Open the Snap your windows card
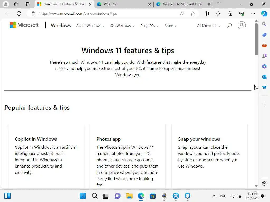This screenshot has width=270, height=202. [x=209, y=156]
